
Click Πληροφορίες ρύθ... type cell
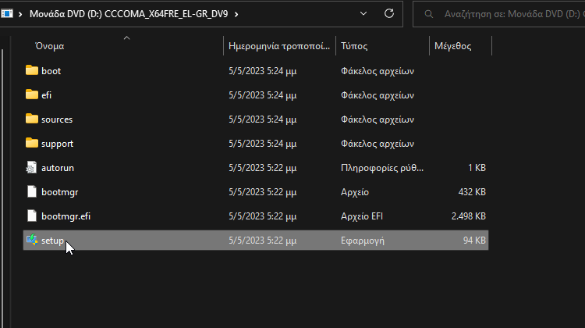[382, 168]
